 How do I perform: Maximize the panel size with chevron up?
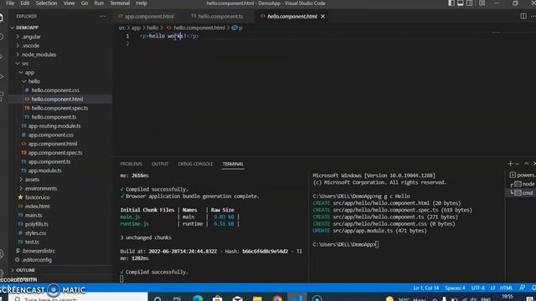[x=527, y=164]
